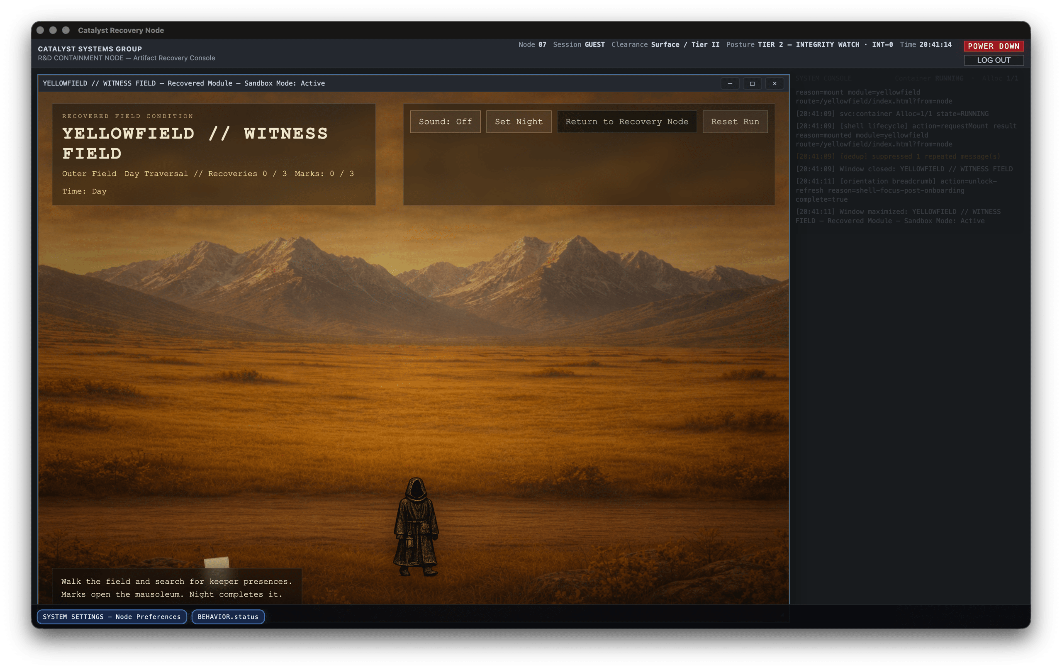Screen dimensions: 1062x670
Task: Click the red macOS close dot
Action: 40,30
